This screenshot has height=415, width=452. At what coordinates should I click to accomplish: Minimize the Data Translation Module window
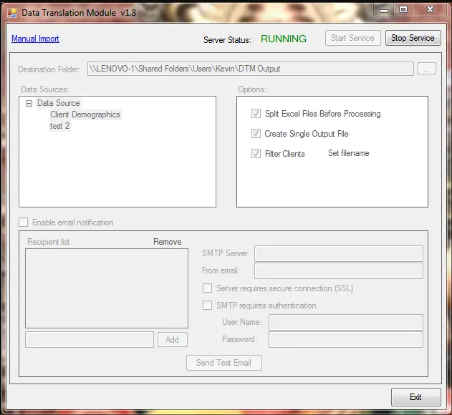click(x=384, y=10)
